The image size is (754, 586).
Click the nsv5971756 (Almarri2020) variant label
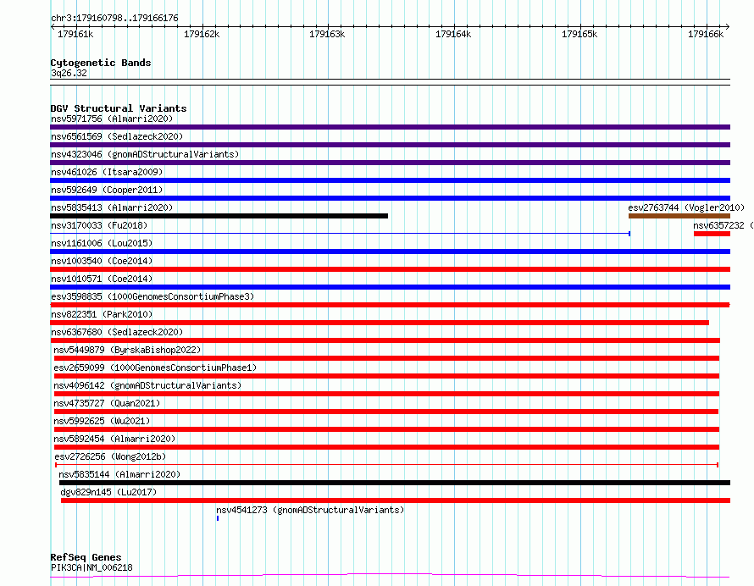point(112,119)
